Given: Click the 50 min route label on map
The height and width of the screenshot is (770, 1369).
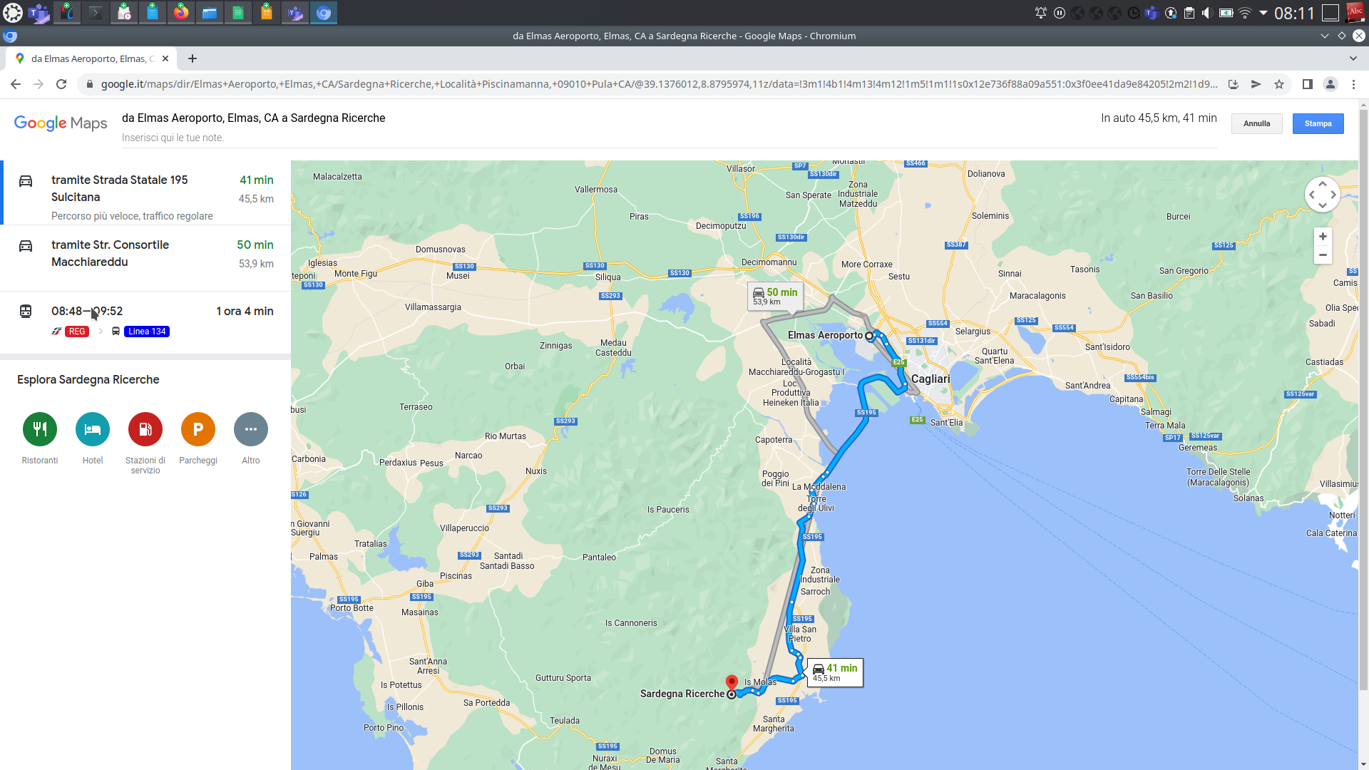Looking at the screenshot, I should click(775, 296).
